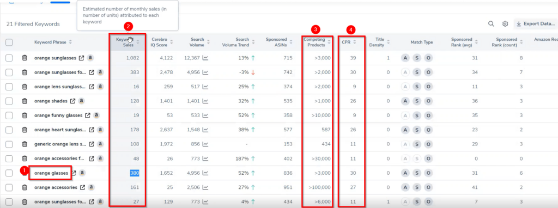
Task: Trash the orange accessories keyword row
Action: point(25,187)
